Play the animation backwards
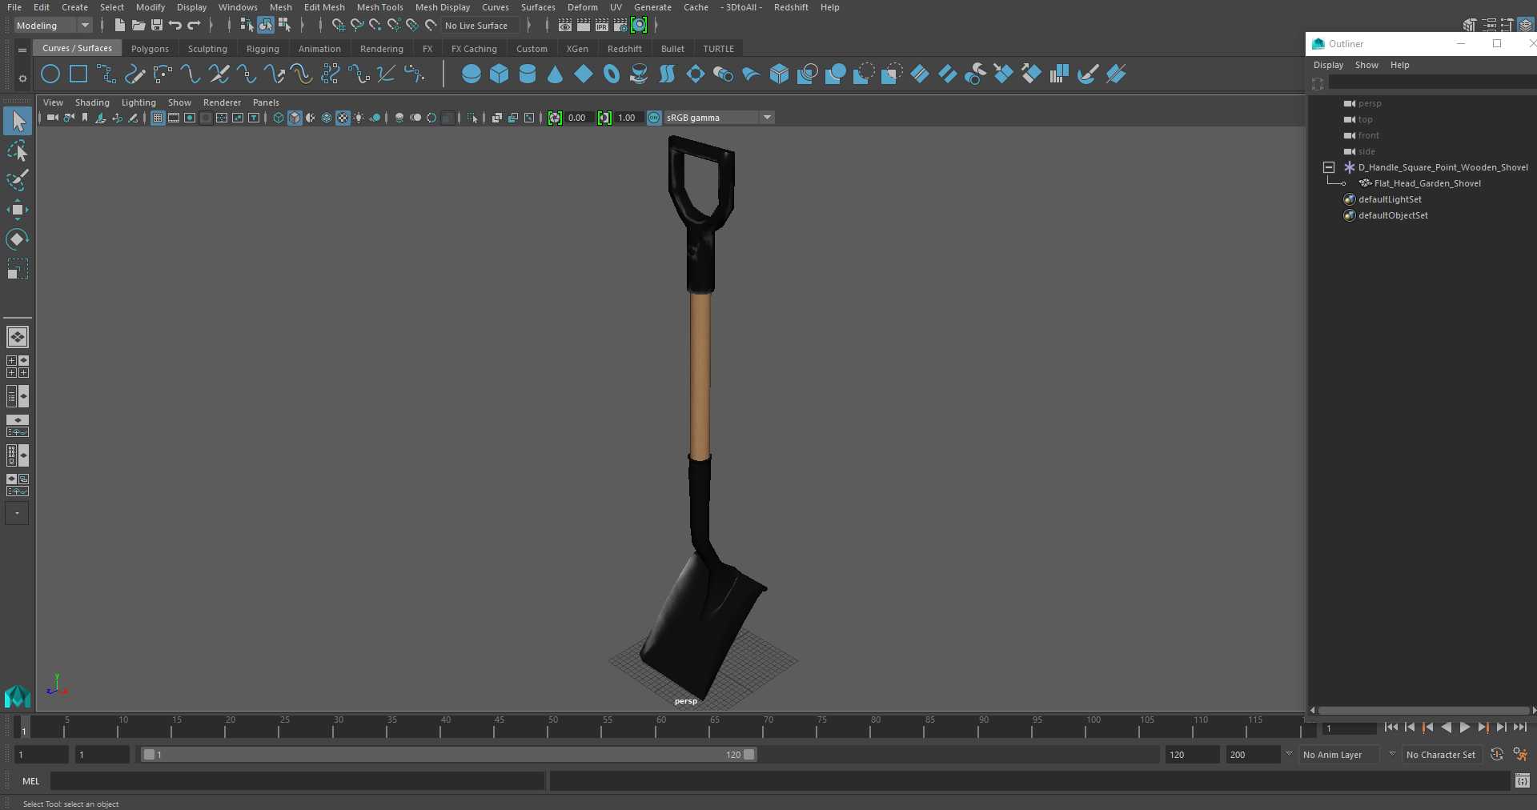1537x810 pixels. 1446,728
